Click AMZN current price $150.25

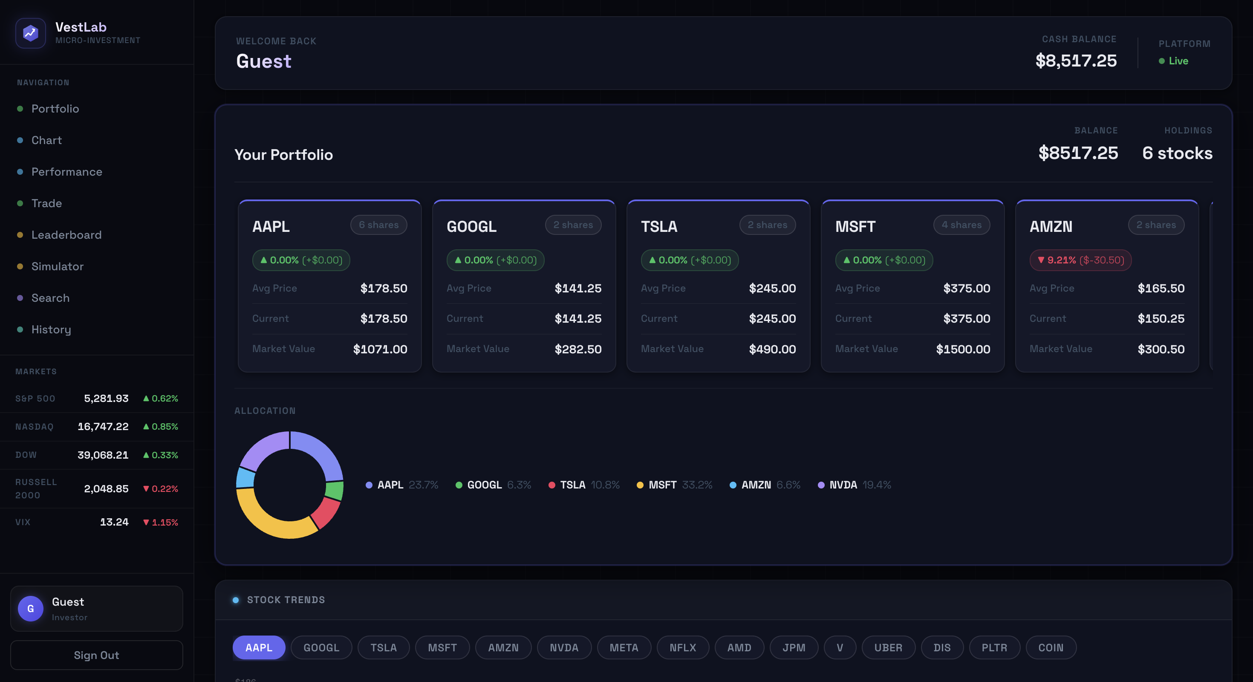1161,319
